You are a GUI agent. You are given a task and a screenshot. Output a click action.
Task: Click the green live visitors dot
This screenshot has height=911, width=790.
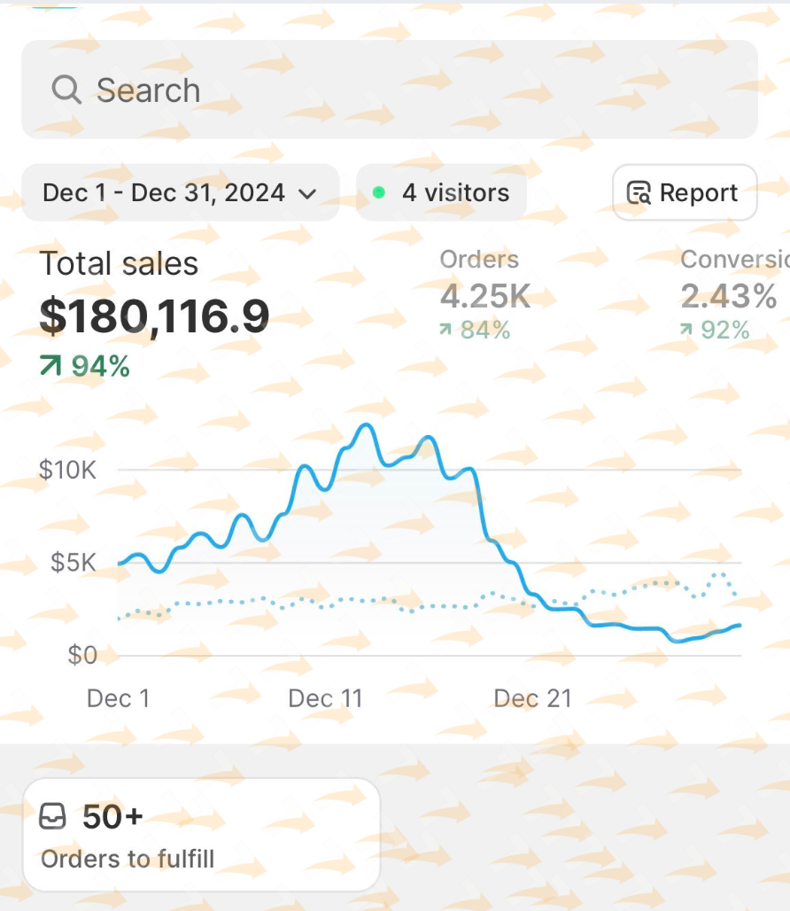(x=379, y=192)
